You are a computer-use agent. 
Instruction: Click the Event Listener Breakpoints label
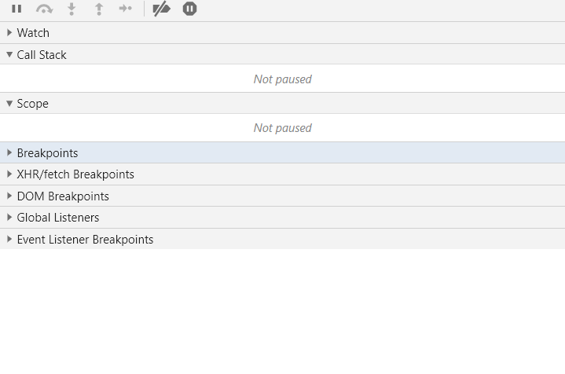85,240
